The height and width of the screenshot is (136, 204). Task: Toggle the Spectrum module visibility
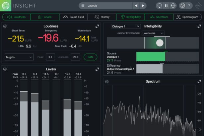click(x=159, y=17)
